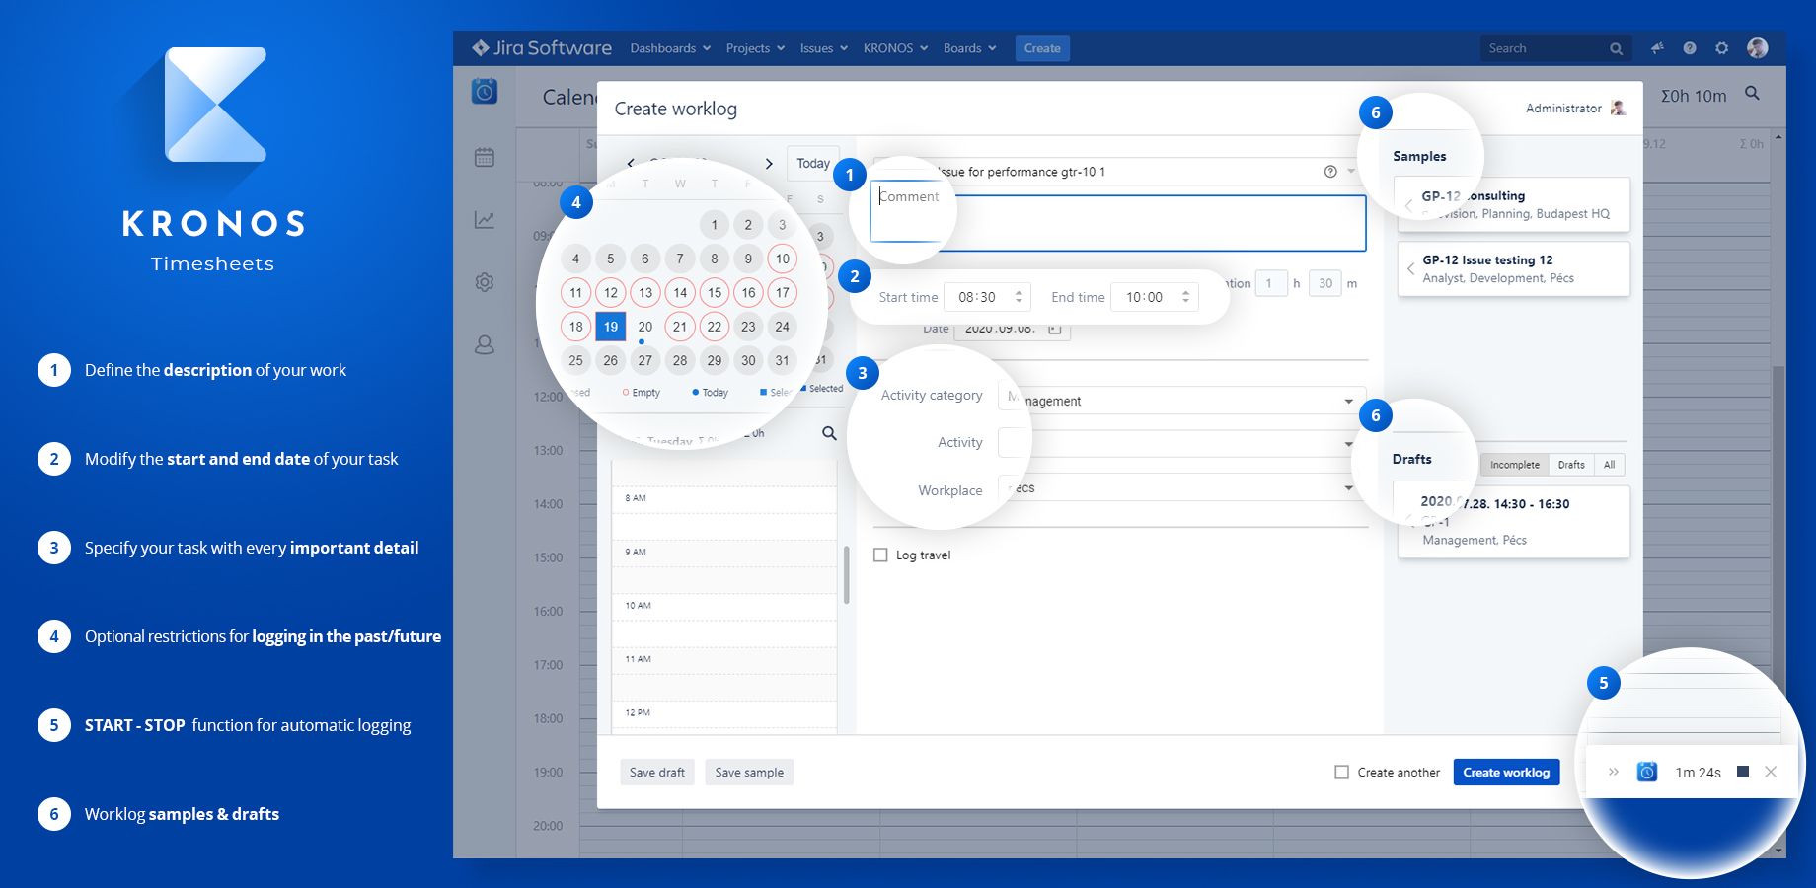Open the Issues menu
The height and width of the screenshot is (888, 1816).
coord(823,48)
